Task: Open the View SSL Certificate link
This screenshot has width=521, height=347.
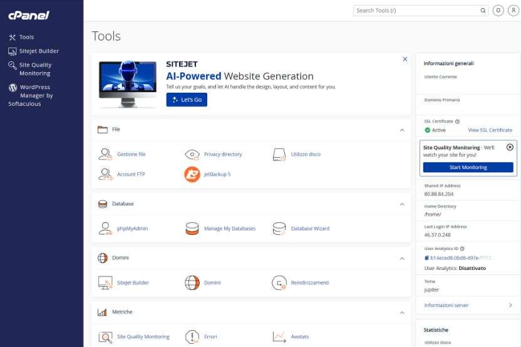Action: [490, 130]
